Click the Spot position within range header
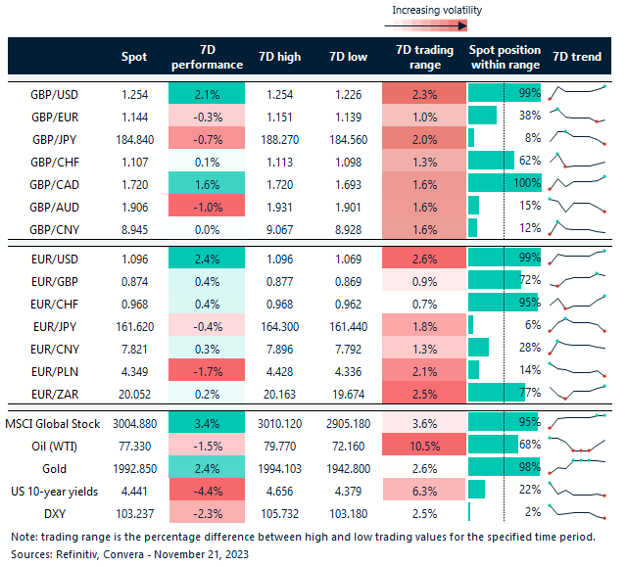 click(x=505, y=57)
